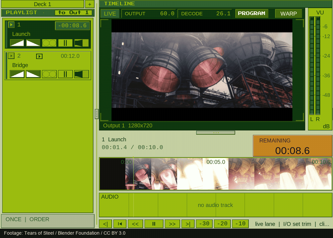The width and height of the screenshot is (333, 238).
Task: Click the -10 seconds button
Action: coord(240,224)
